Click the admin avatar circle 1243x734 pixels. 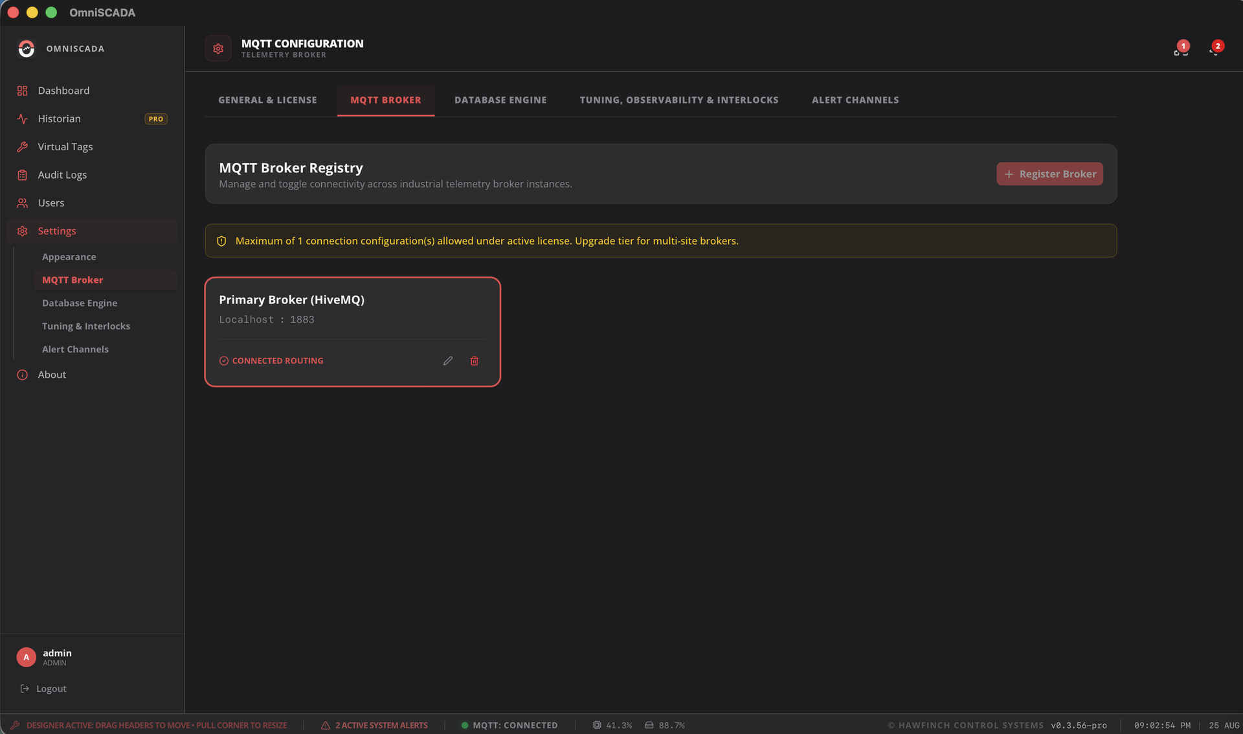point(26,657)
